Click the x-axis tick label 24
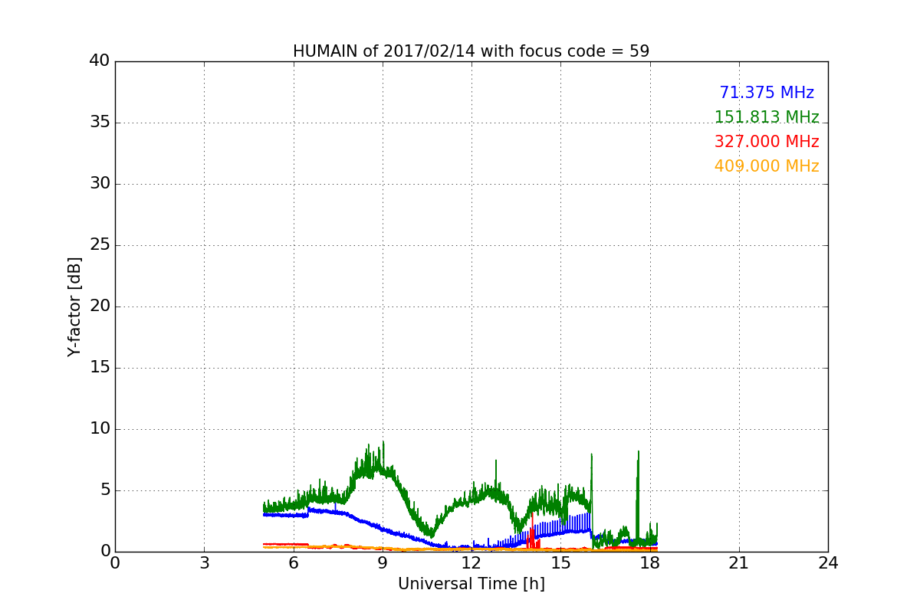This screenshot has height=613, width=920. (x=828, y=563)
